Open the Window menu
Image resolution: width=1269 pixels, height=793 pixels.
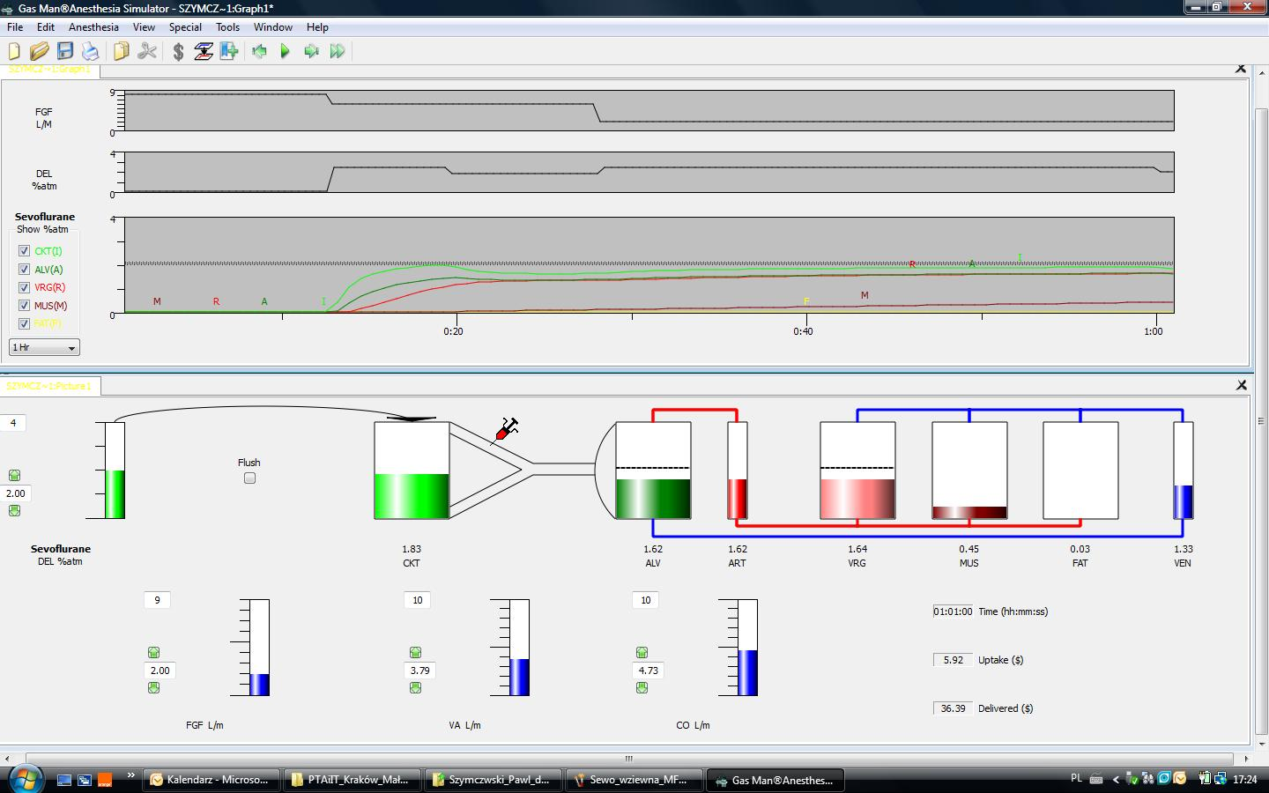coord(273,27)
